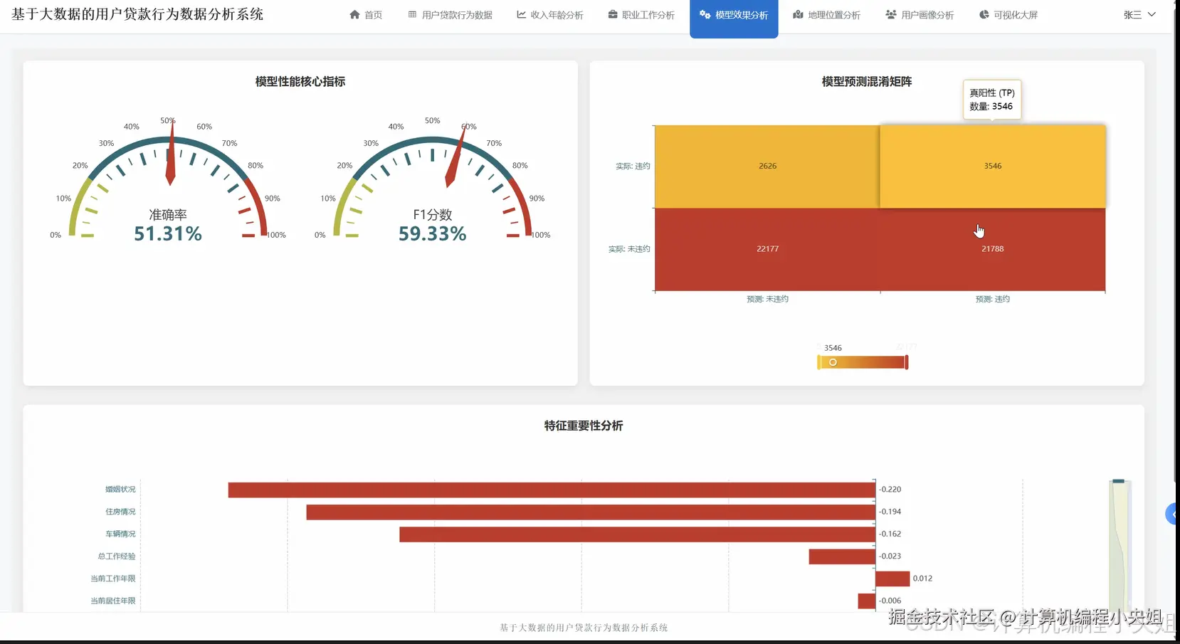Click the 预测: 违约 axis label
The width and height of the screenshot is (1180, 644).
(993, 299)
